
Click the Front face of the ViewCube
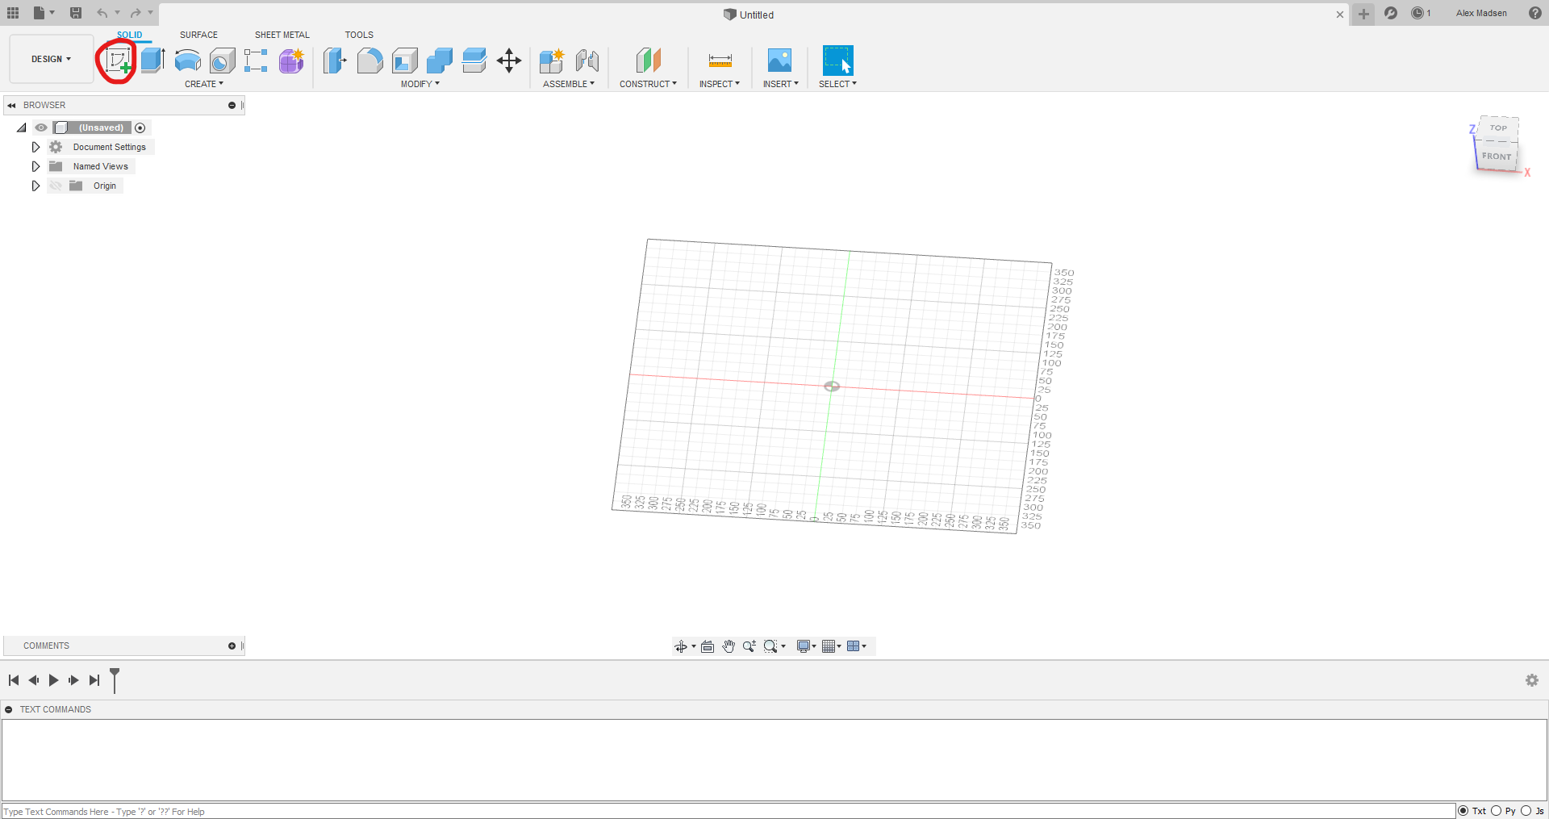click(x=1497, y=157)
